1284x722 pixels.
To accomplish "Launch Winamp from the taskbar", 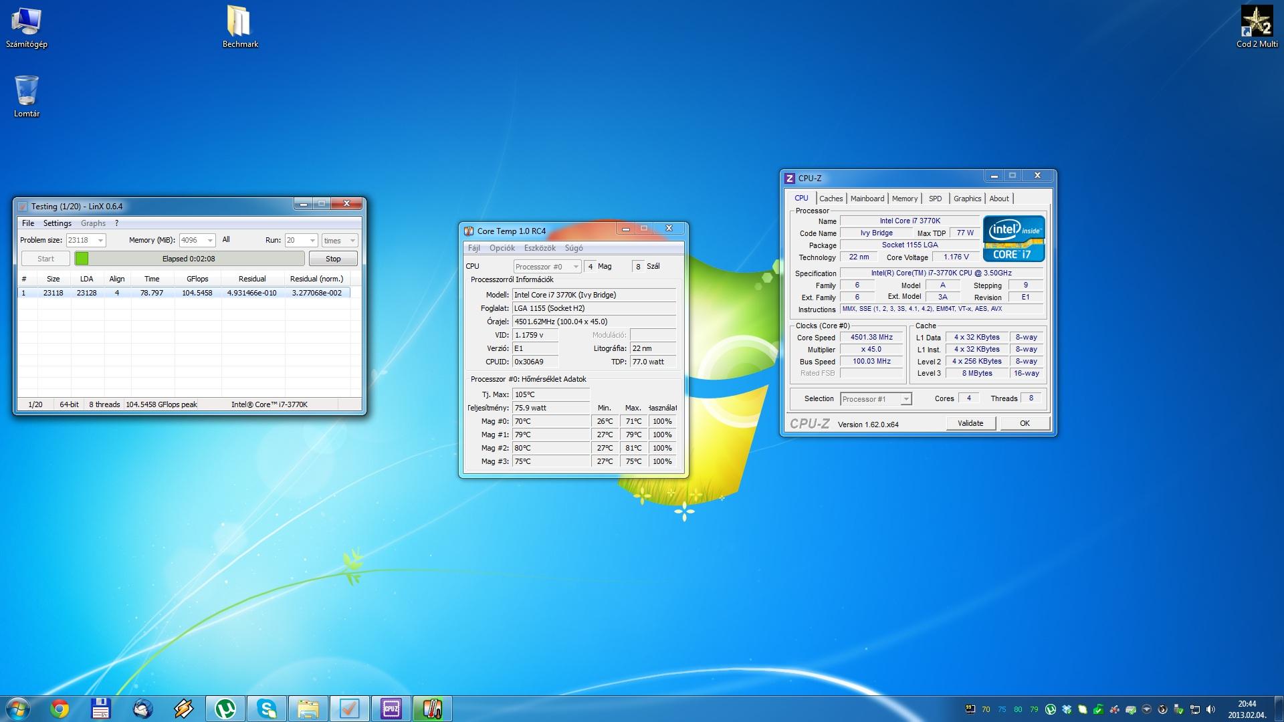I will pyautogui.click(x=184, y=709).
